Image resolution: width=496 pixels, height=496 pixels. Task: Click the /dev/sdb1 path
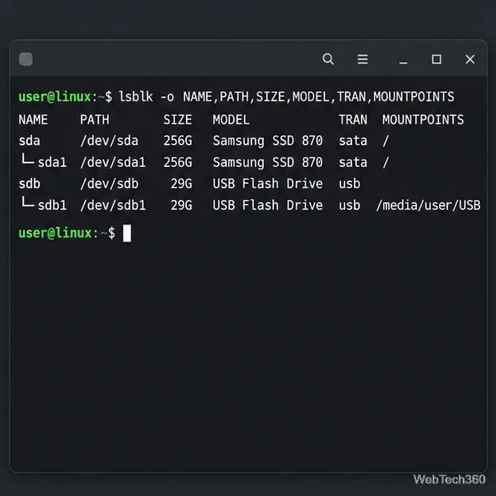(113, 205)
